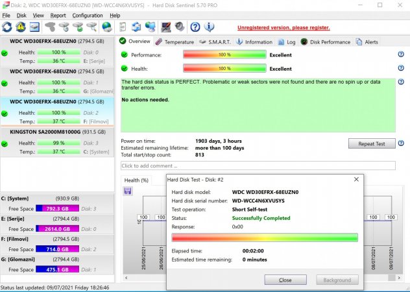The width and height of the screenshot is (410, 292).
Task: Click the monitor with pen toolbar icon
Action: (166, 27)
